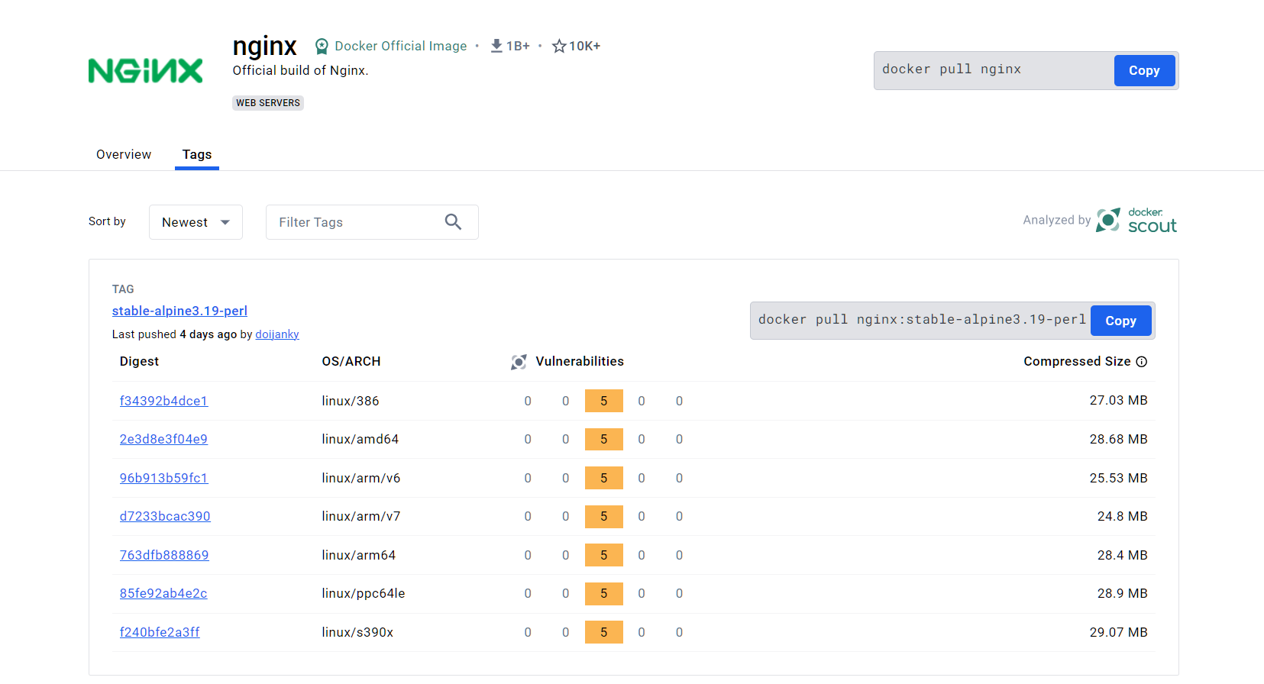Click the downloads icon next to 1B+
This screenshot has width=1264, height=684.
(x=496, y=46)
